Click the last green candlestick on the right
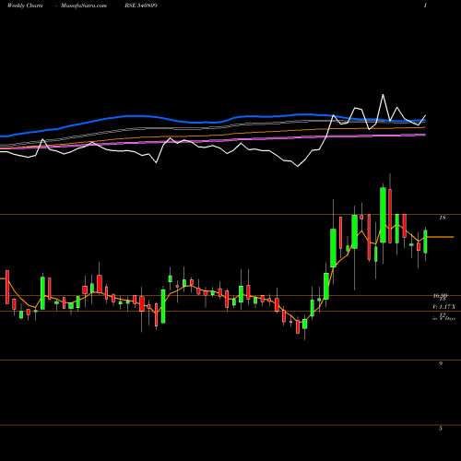Viewport: 461px width, 461px height. (x=425, y=242)
